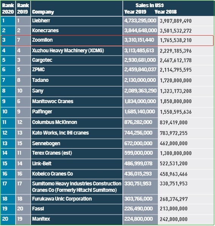Screen dimensions: 215x226
Task: Click Sumitomo Heavy Industries Construction Cranes cell
Action: pyautogui.click(x=77, y=187)
